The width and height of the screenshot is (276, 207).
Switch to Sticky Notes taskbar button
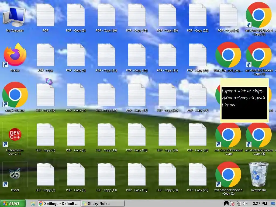(103, 203)
